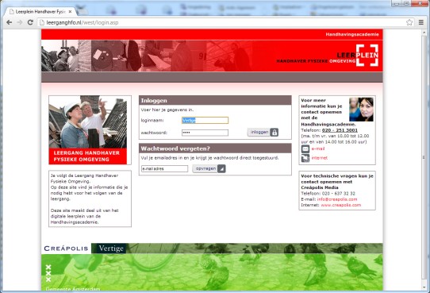Click the inloggen button
The image size is (430, 293).
point(259,133)
